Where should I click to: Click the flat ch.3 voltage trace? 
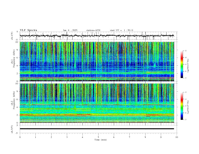point(97,129)
